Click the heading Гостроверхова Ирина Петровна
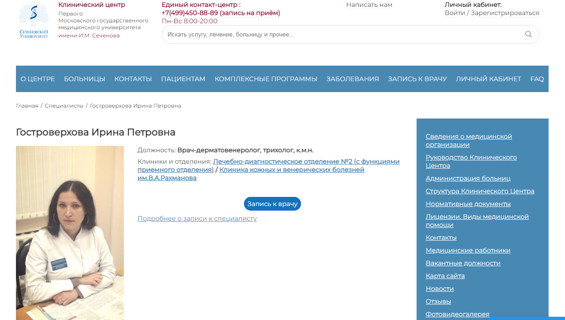565x320 pixels. (x=96, y=133)
